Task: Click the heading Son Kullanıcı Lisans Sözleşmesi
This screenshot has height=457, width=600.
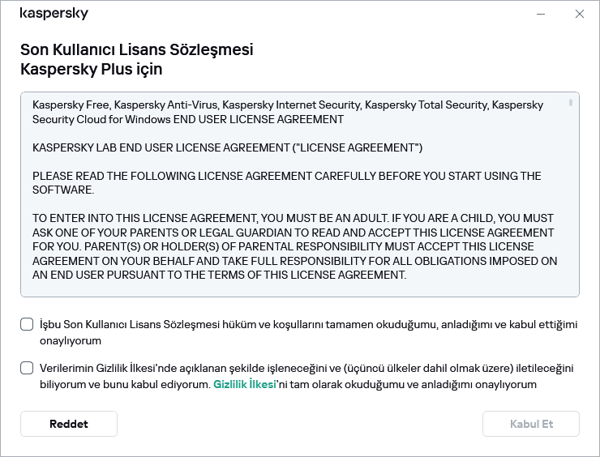Action: tap(136, 49)
